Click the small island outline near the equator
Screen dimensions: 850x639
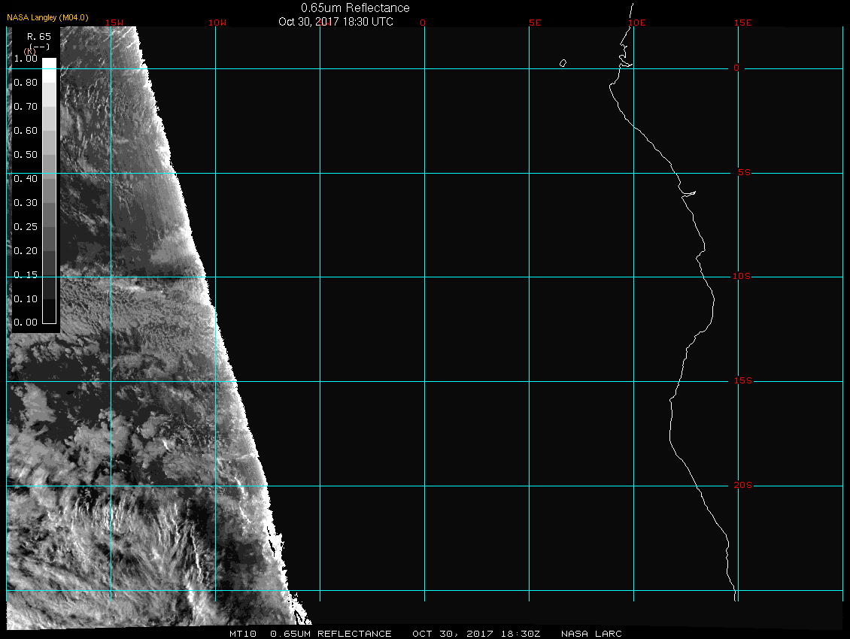563,63
